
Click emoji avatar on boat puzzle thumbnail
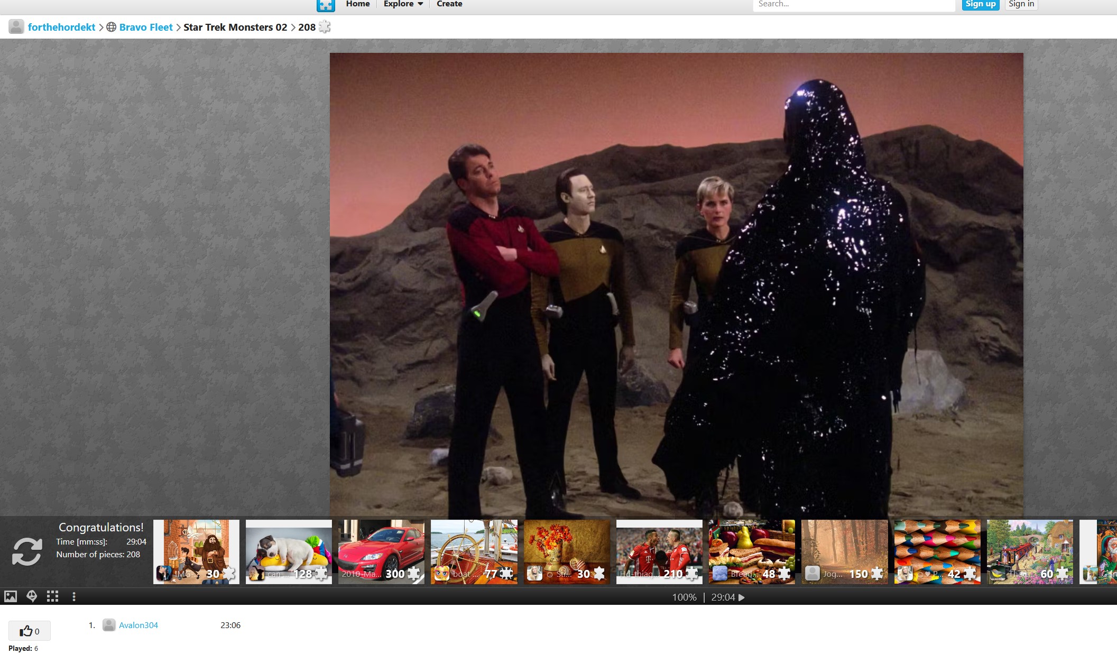(442, 573)
